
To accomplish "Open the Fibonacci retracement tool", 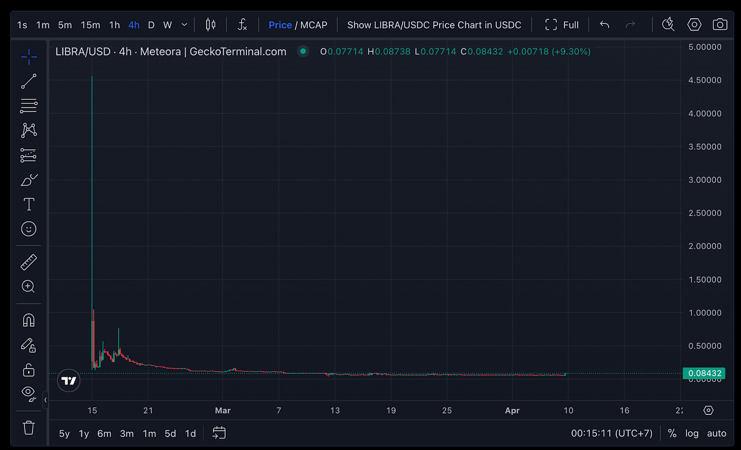I will [29, 106].
